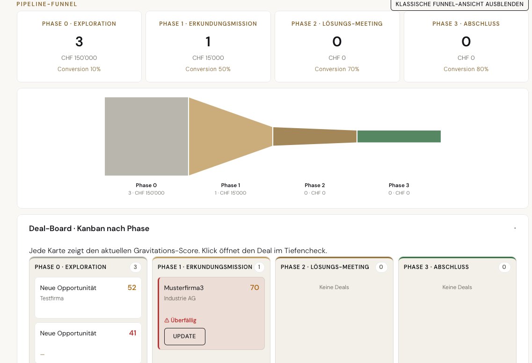Image resolution: width=532 pixels, height=363 pixels.
Task: Click the Kanban column header 'PHASE 2 · LÖSUNGS-MEETING'
Action: (x=325, y=267)
